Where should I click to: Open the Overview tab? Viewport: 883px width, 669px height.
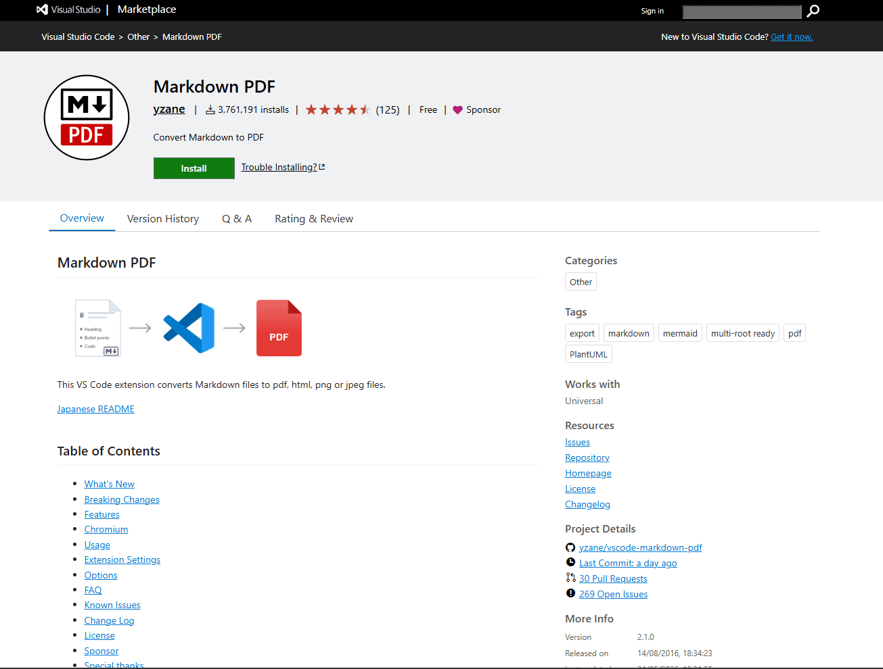point(82,218)
